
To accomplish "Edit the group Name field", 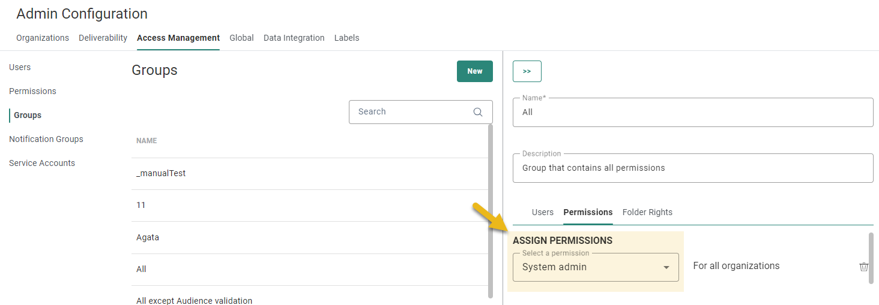I will 692,113.
